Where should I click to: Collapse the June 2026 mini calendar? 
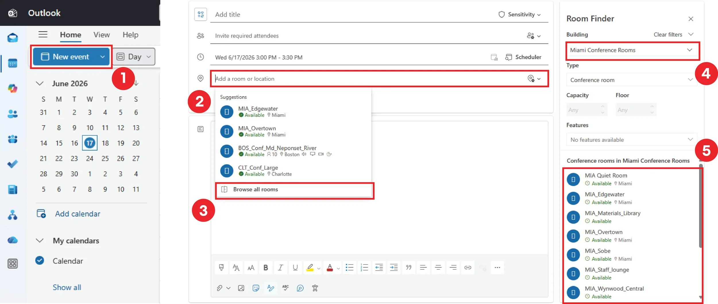[x=40, y=83]
